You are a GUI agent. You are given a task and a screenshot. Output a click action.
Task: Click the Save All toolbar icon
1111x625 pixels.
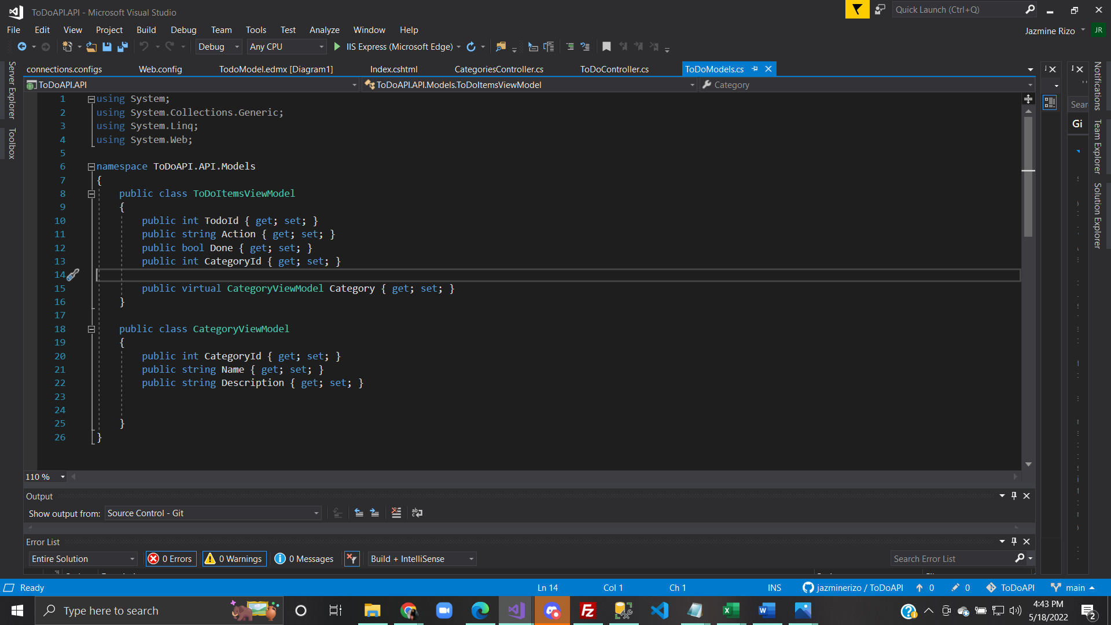(122, 47)
